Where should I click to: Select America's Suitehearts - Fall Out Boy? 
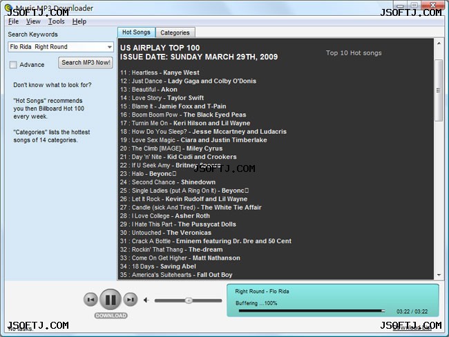176,275
